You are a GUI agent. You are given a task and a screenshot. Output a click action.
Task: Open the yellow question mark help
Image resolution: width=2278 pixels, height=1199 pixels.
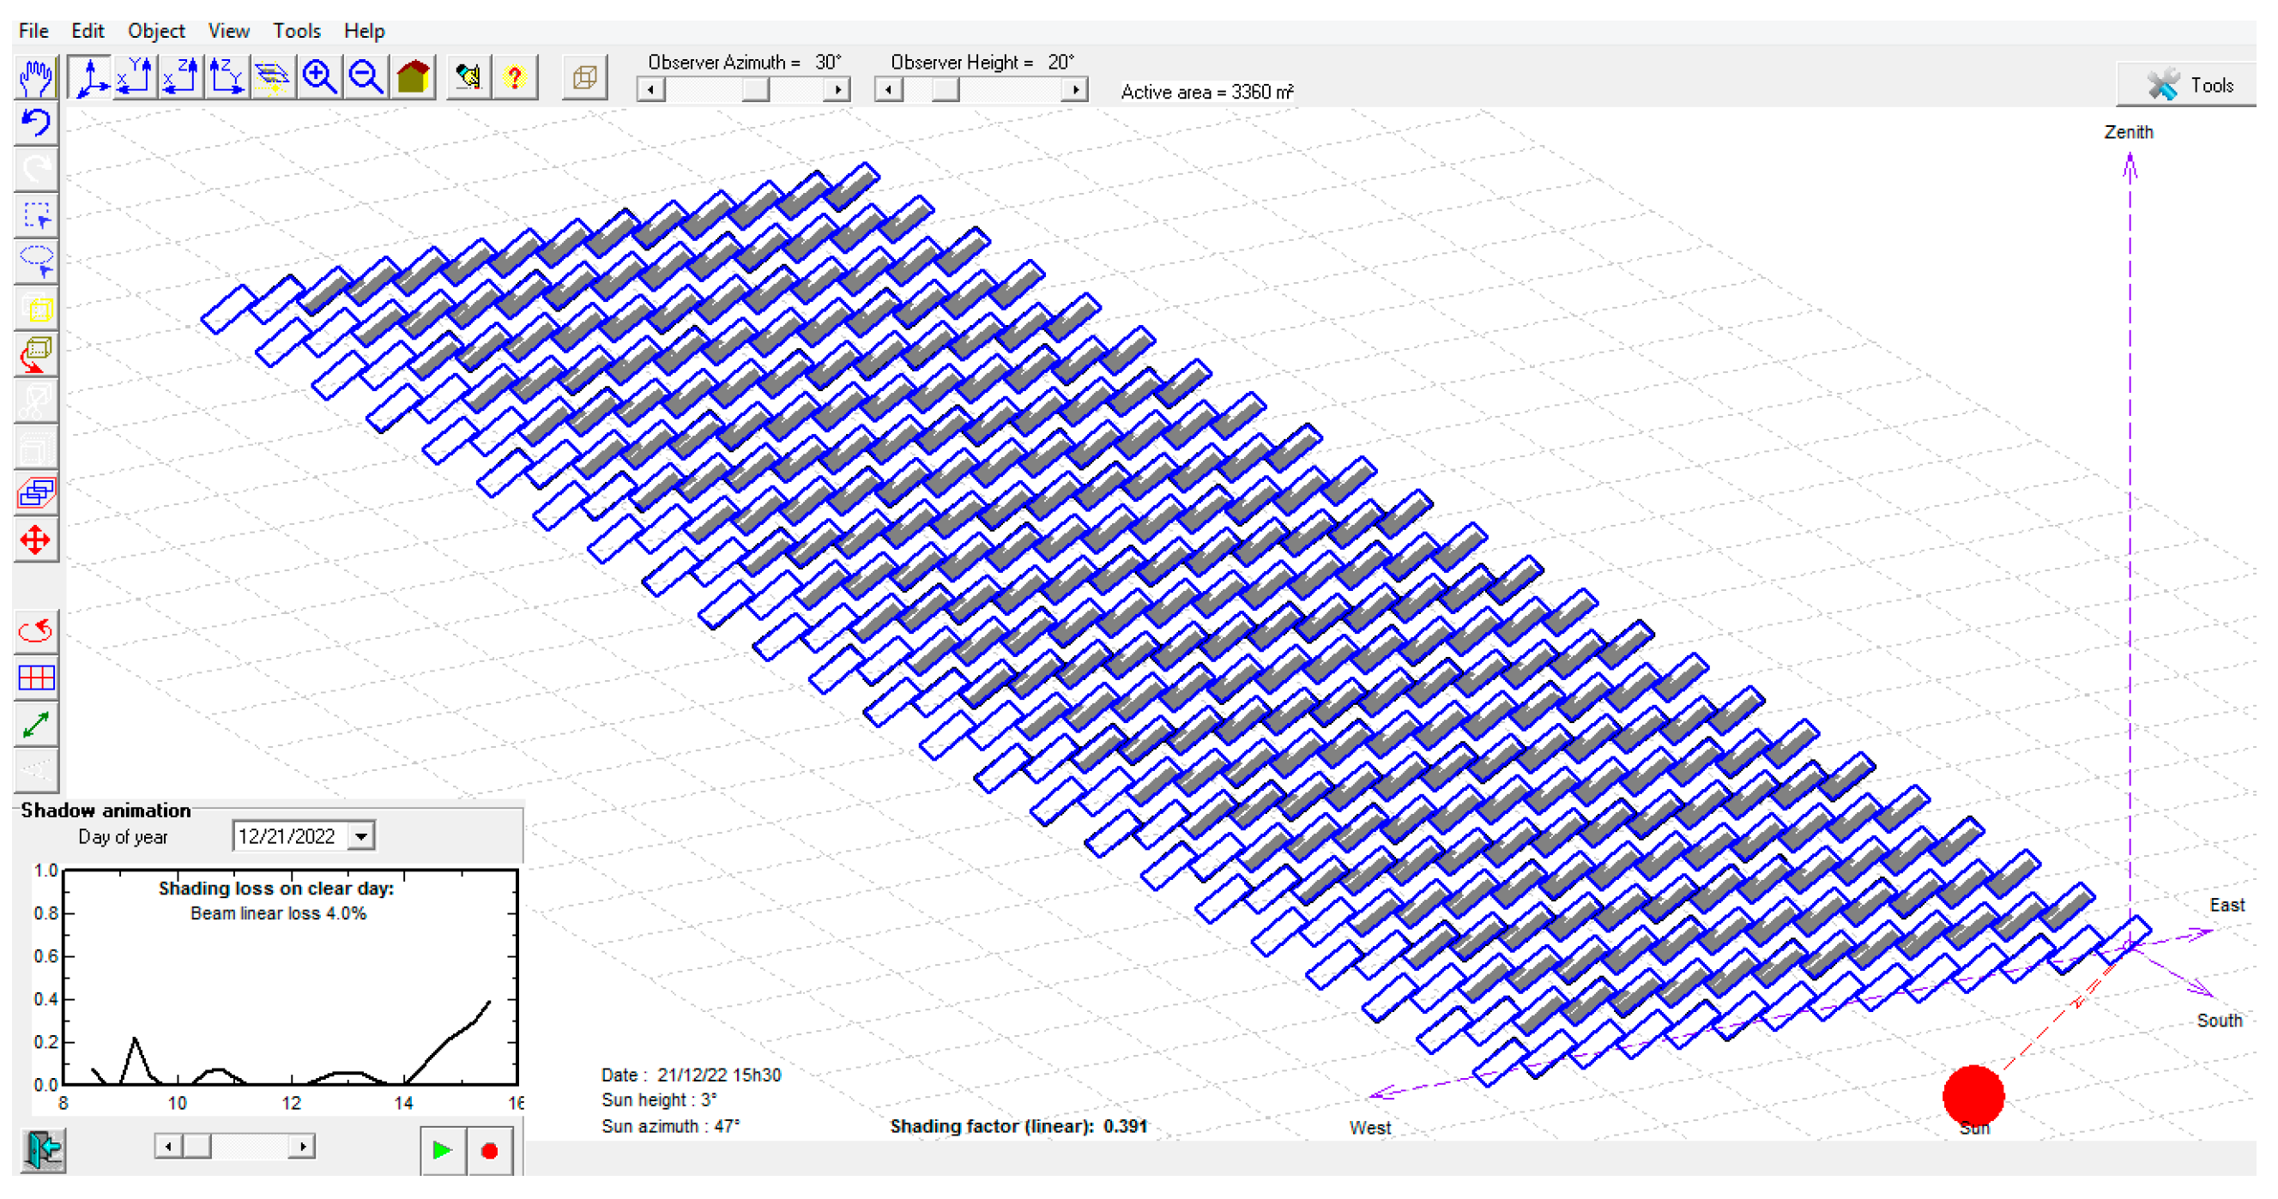[x=515, y=78]
